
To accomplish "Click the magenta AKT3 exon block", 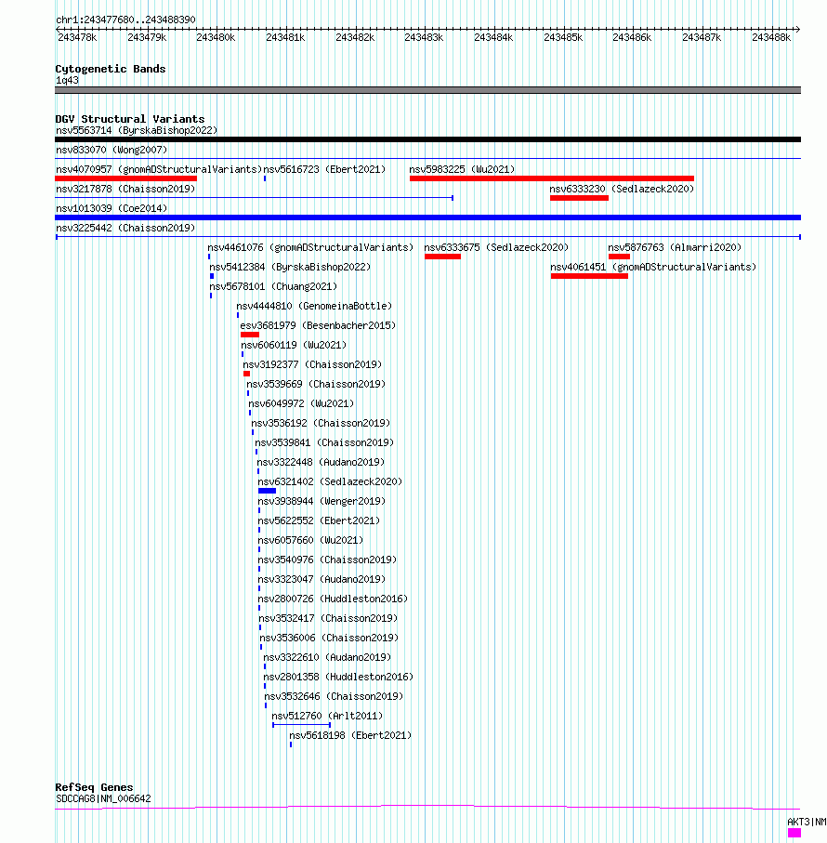I will (794, 833).
